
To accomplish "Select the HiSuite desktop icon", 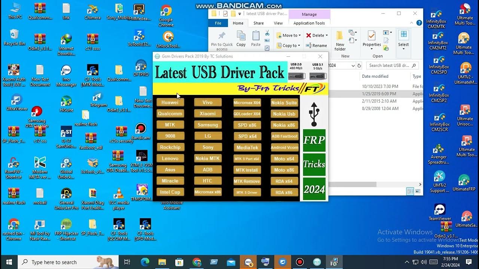I will pyautogui.click(x=66, y=104).
